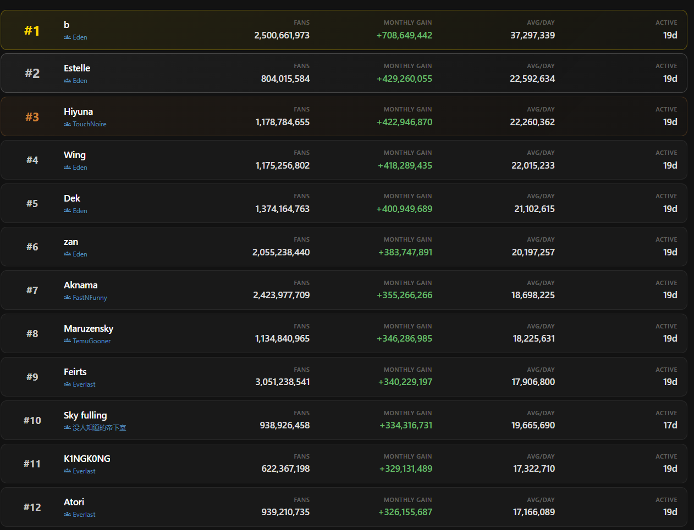
Task: Select the player name Feirts
Action: point(75,372)
